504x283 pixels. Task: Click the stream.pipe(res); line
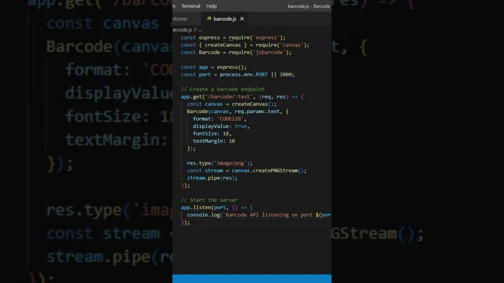[x=212, y=178]
